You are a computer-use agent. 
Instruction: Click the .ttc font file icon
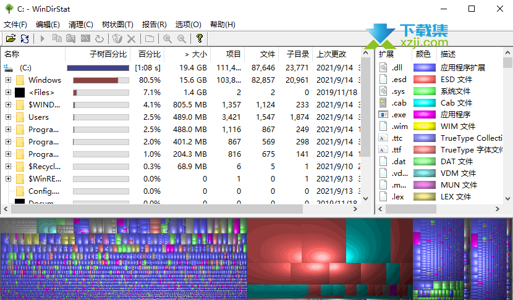[x=383, y=138]
